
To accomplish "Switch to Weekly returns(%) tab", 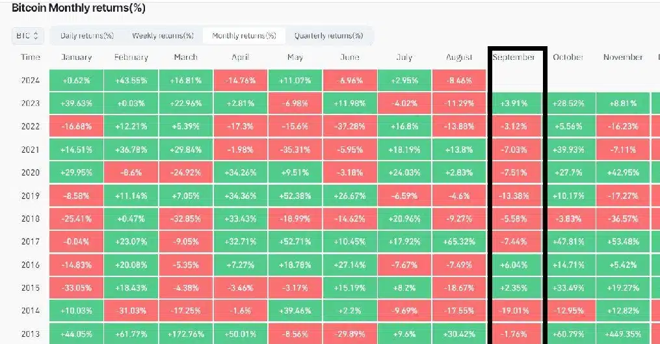I will pyautogui.click(x=163, y=36).
